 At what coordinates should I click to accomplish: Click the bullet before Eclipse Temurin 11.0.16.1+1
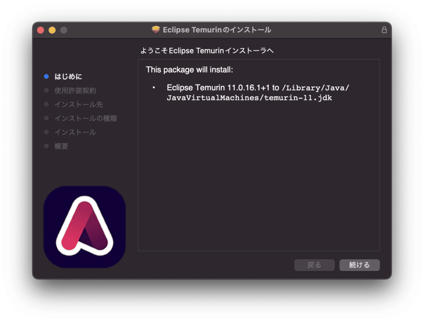coord(154,88)
